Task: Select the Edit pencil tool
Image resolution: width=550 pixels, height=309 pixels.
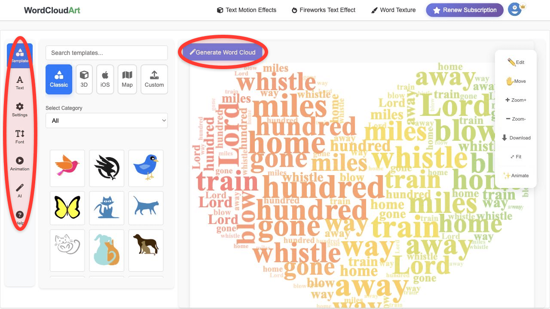Action: point(516,62)
